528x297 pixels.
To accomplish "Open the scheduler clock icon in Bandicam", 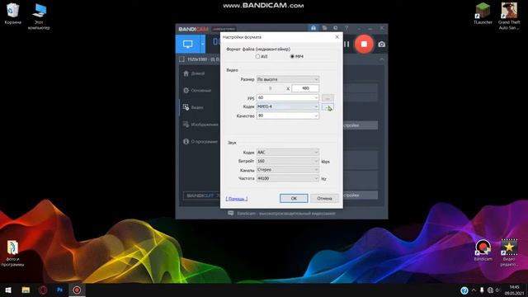I will coord(336,28).
